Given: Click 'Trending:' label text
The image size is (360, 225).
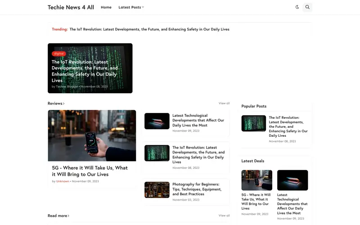Looking at the screenshot, I should 60,29.
